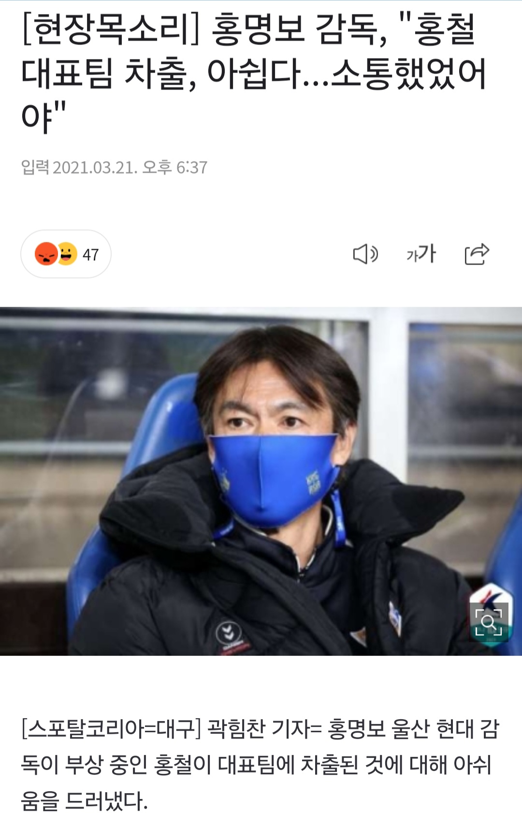
Task: Tap the 입력 label before the date
Action: point(35,167)
